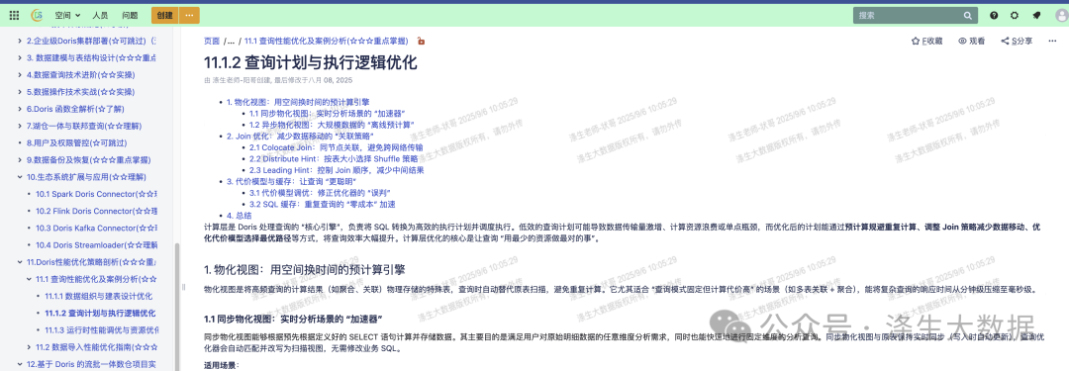Open 10.3 Doris Kafka Connector page

[x=96, y=229]
